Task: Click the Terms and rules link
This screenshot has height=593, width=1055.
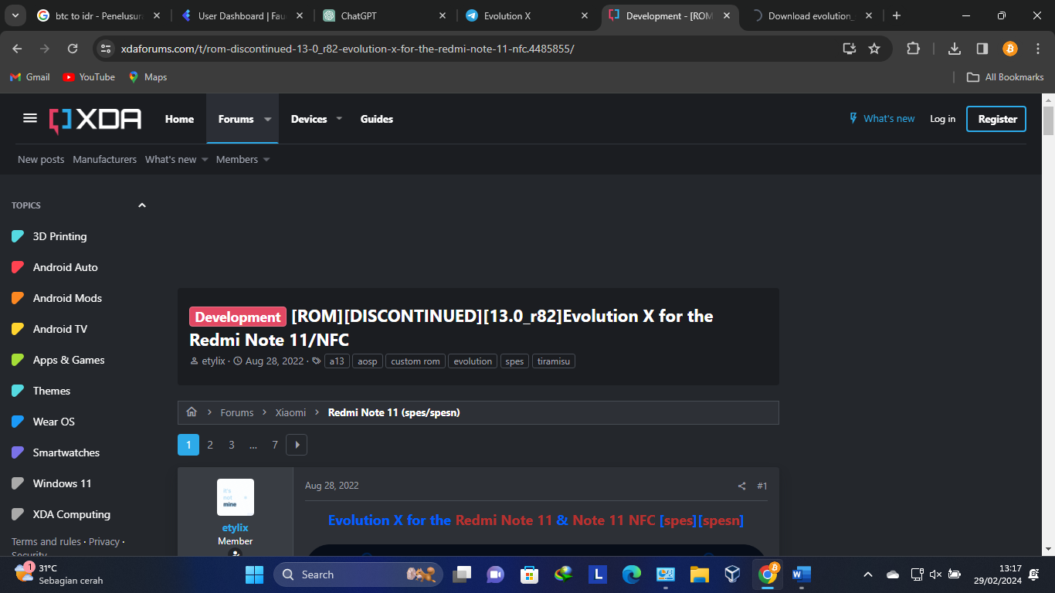Action: (46, 542)
